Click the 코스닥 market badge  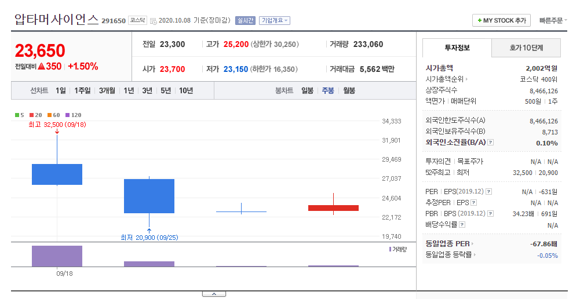click(137, 20)
